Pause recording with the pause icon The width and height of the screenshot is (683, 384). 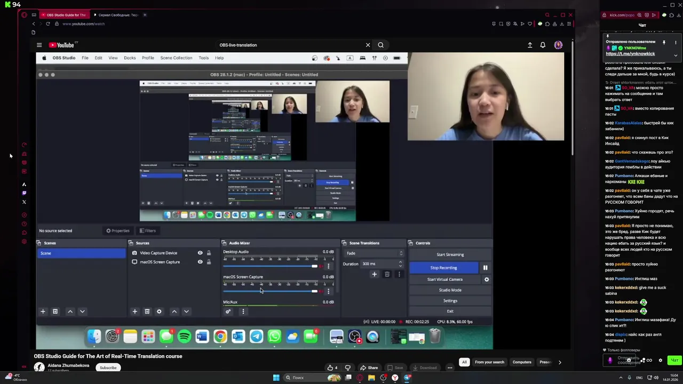[485, 268]
